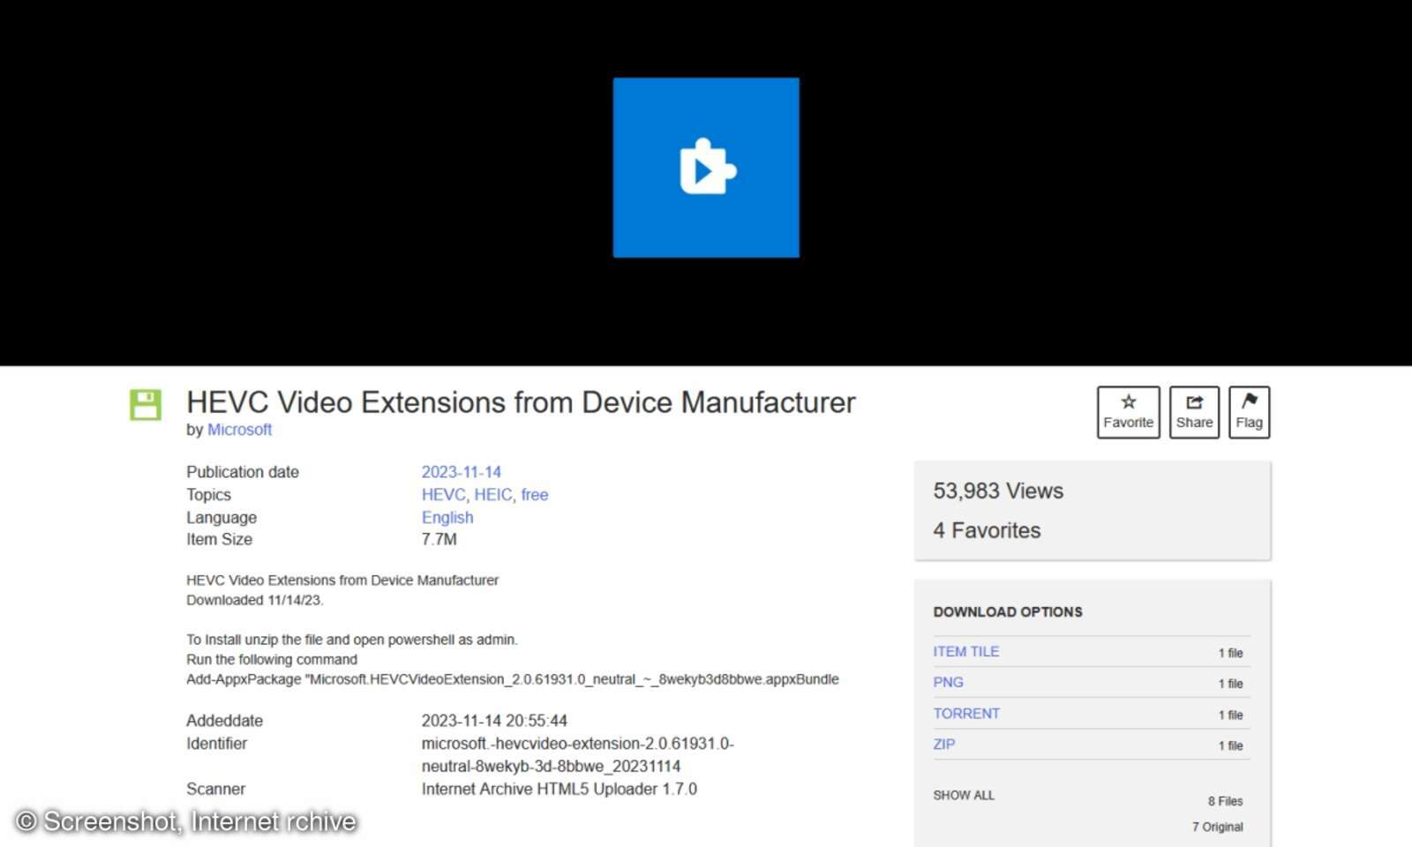Download via the ITEM TILE option
The width and height of the screenshot is (1412, 847).
(966, 651)
